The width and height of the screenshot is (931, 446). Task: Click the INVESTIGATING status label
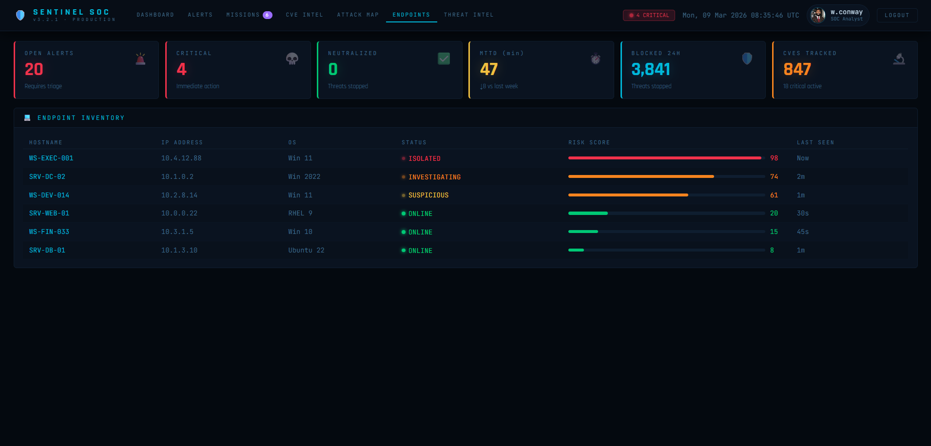click(x=434, y=177)
